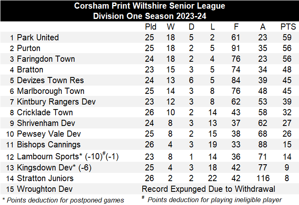Click Shrivenham Dev team name
The image size is (299, 205).
point(45,123)
